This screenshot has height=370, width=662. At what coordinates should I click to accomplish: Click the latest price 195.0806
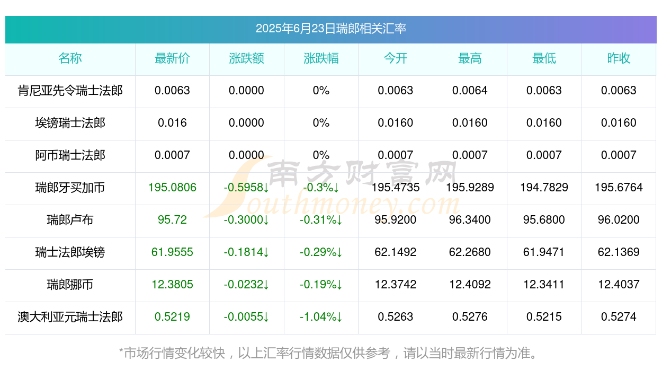tap(172, 188)
